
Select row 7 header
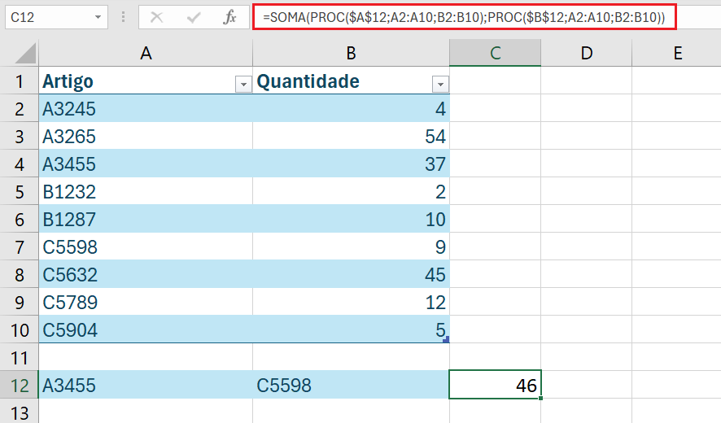point(20,247)
